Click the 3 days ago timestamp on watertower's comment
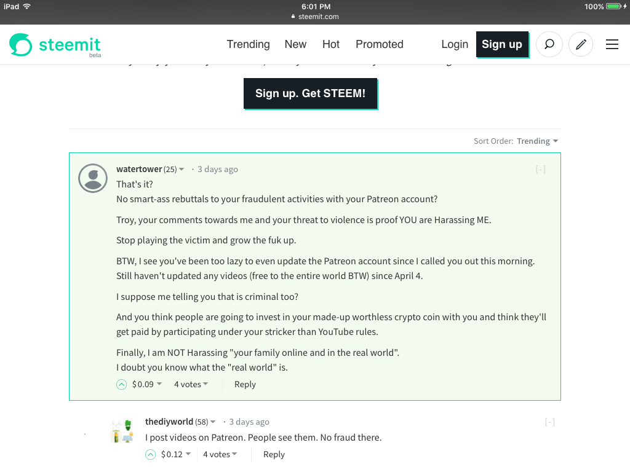This screenshot has width=630, height=472. pos(217,170)
